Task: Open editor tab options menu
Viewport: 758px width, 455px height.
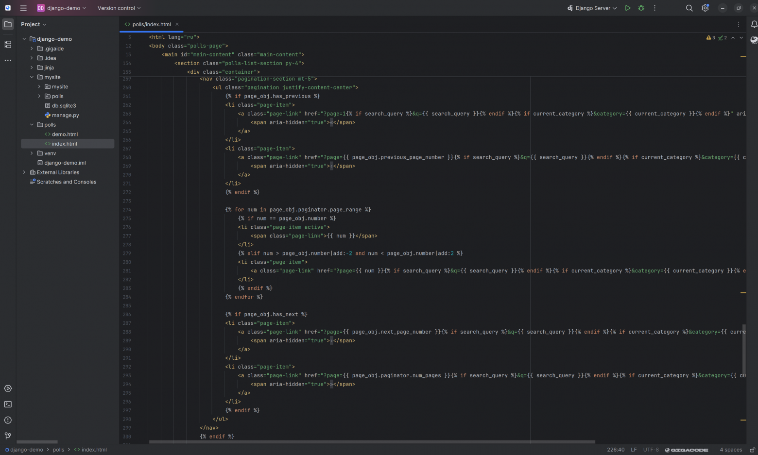Action: [739, 24]
